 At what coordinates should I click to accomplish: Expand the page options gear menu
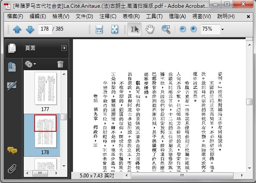pyautogui.click(x=30, y=64)
